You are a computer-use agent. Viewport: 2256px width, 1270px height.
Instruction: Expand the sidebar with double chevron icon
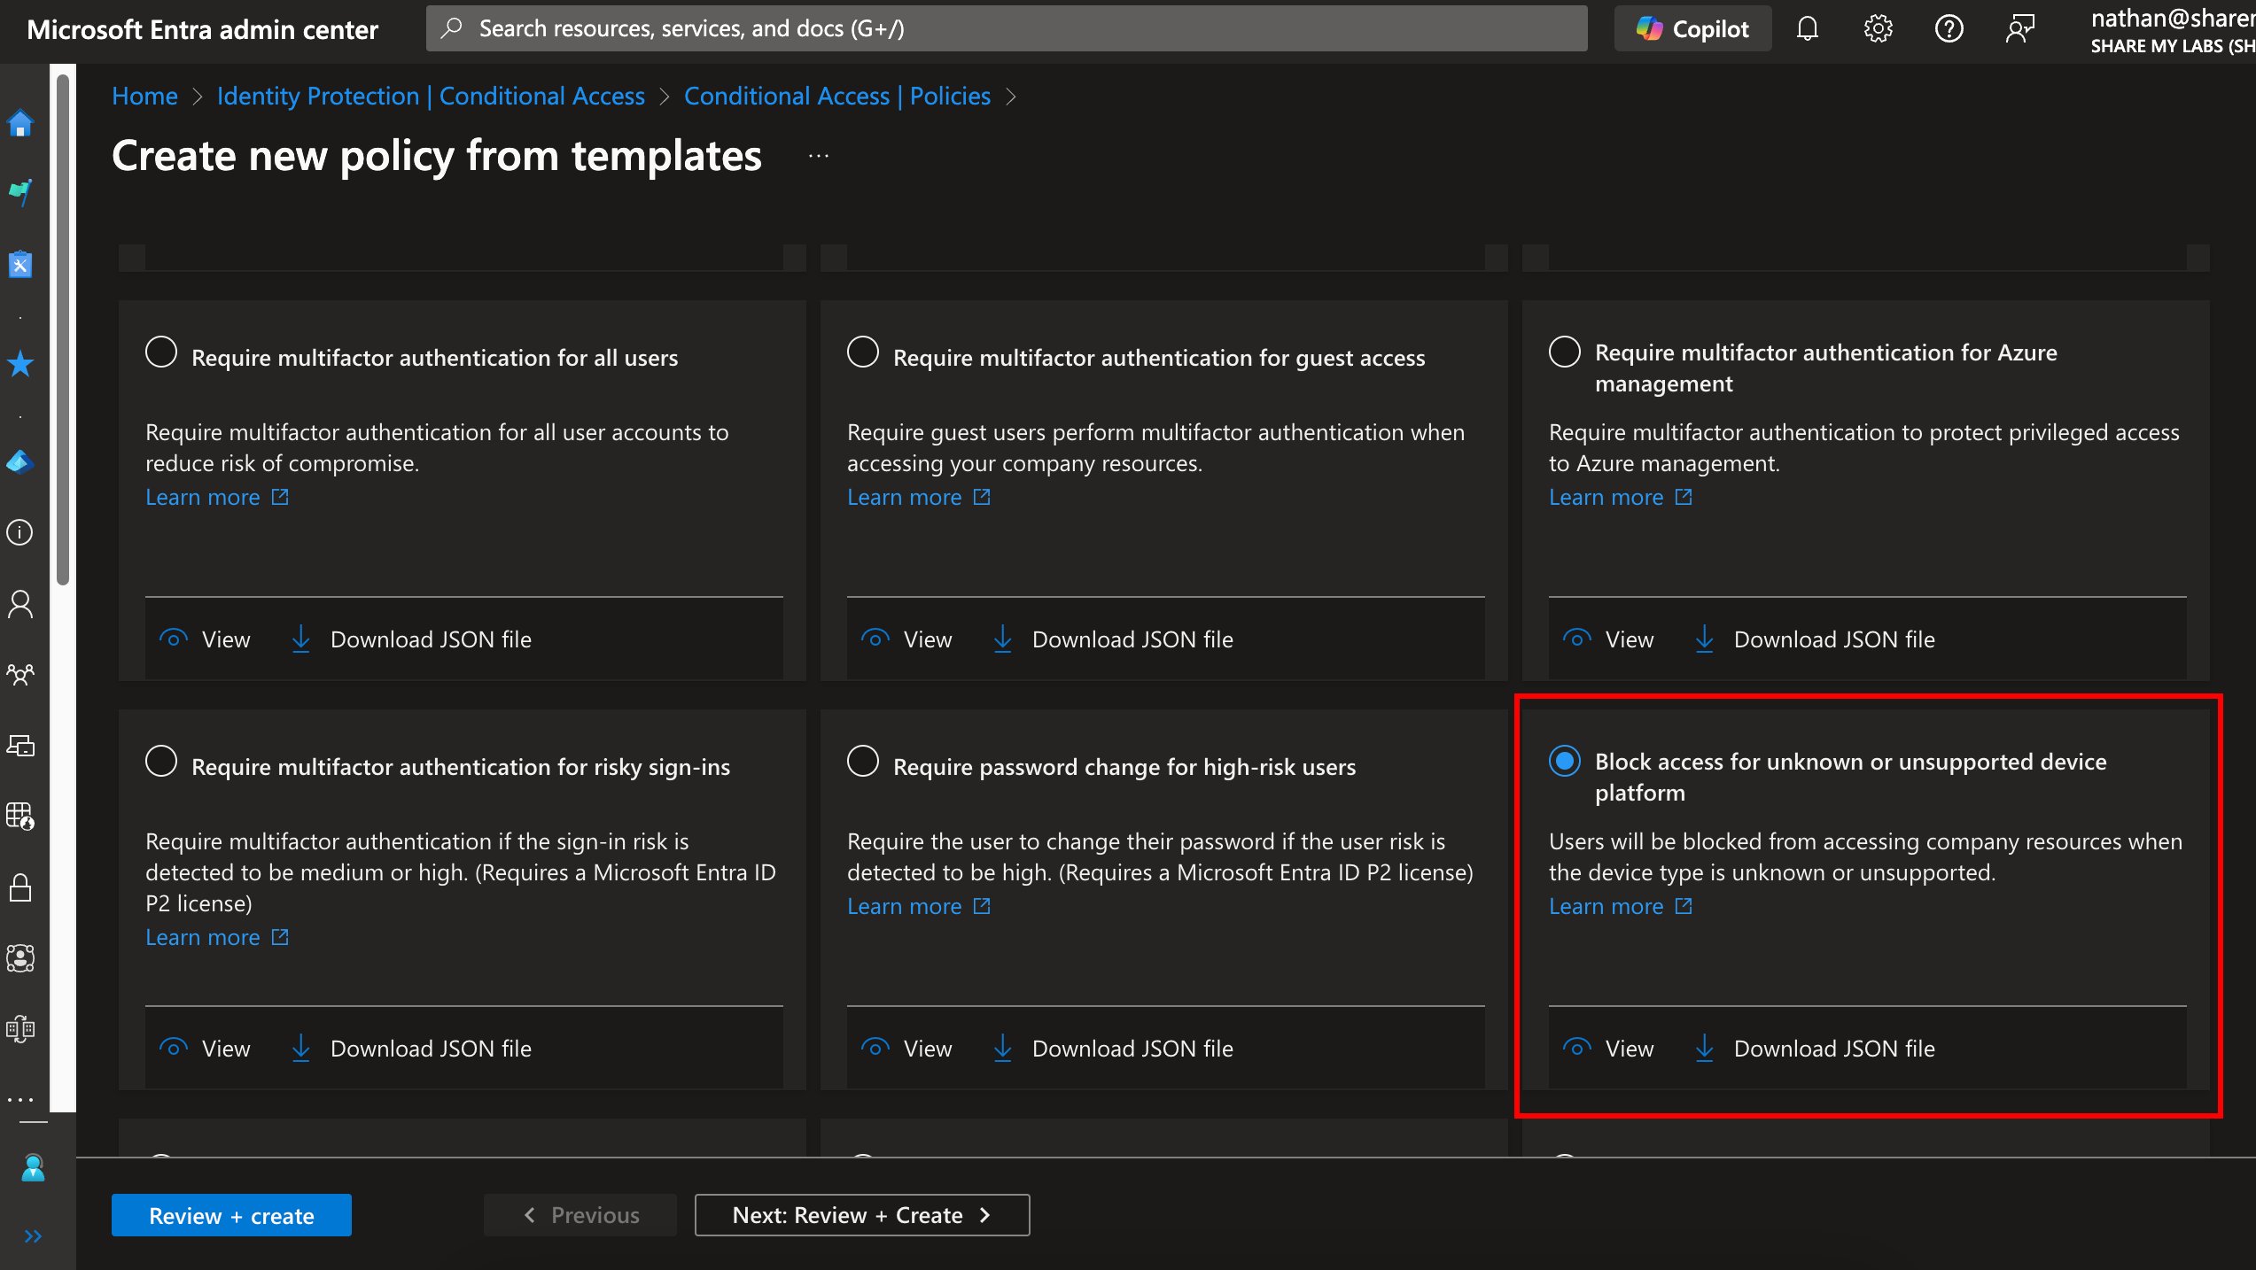33,1236
